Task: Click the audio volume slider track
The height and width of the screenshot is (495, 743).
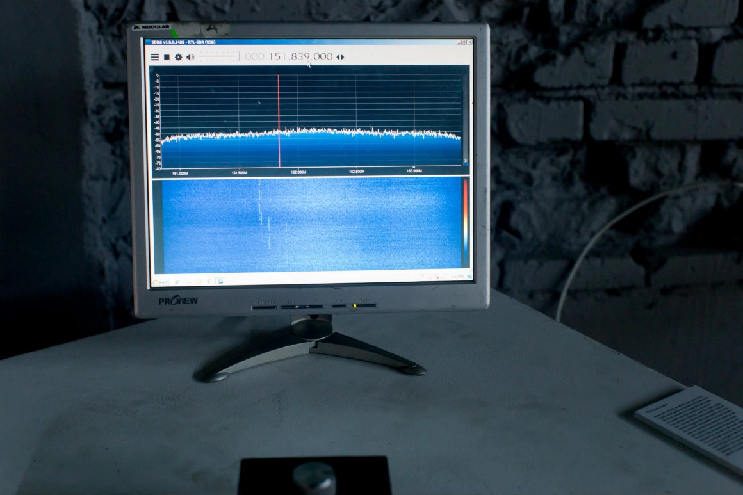Action: 218,57
